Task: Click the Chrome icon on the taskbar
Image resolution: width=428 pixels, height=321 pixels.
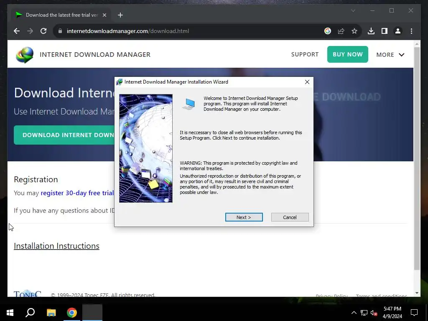Action: tap(72, 313)
